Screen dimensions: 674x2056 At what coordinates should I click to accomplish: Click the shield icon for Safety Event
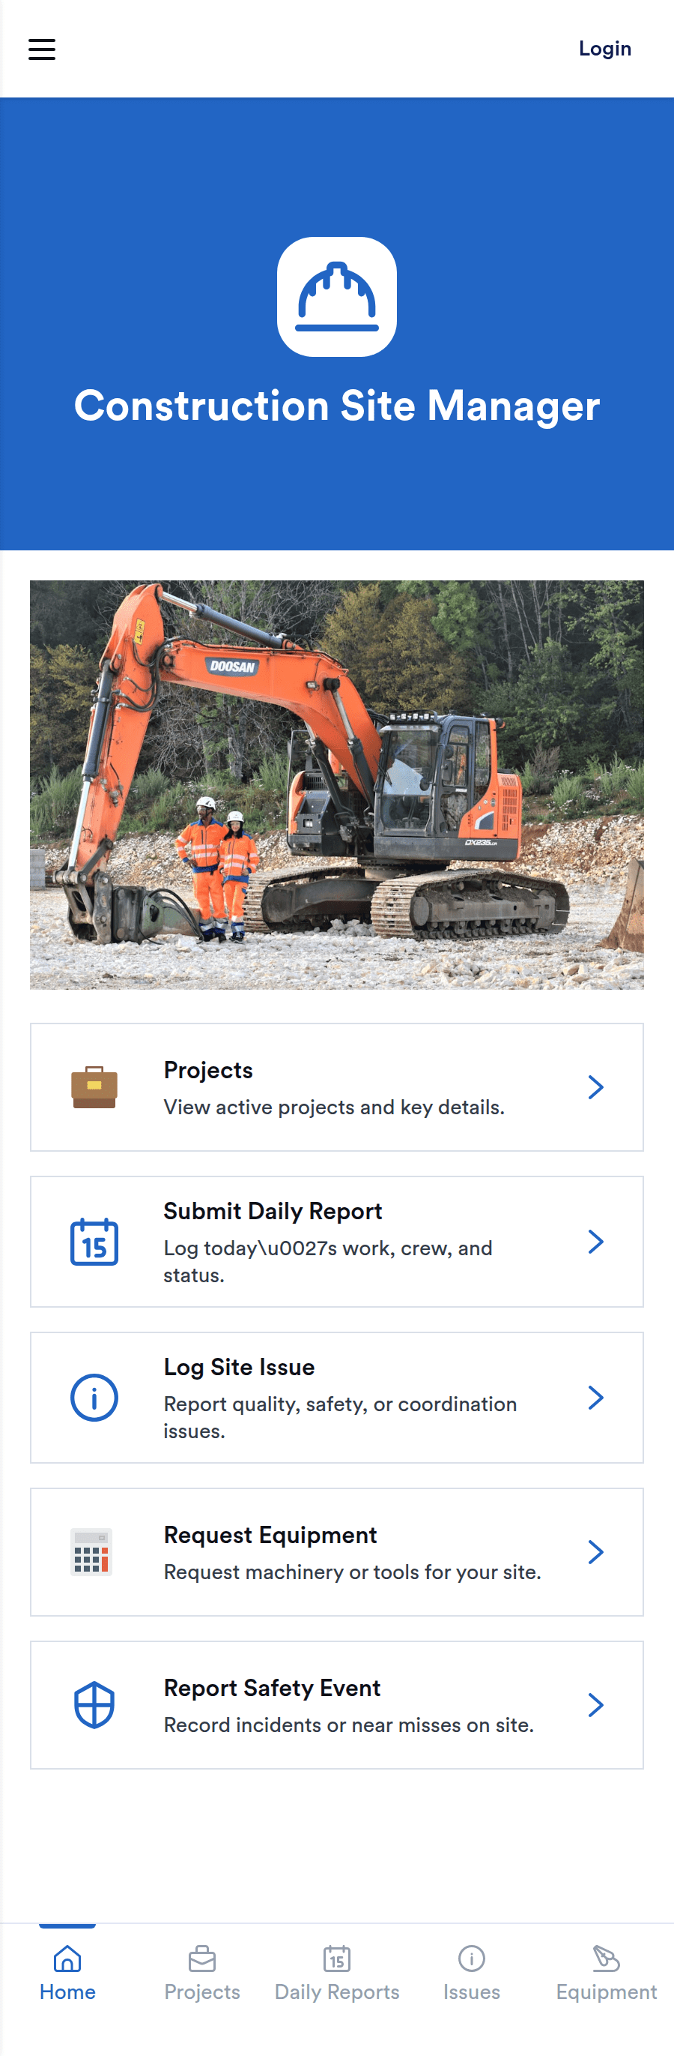(x=94, y=1705)
